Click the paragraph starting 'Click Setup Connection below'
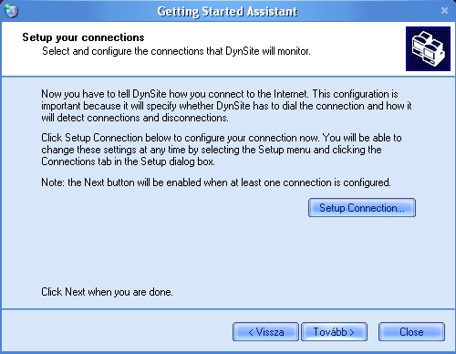Screen dimensions: 456x354 (x=222, y=150)
